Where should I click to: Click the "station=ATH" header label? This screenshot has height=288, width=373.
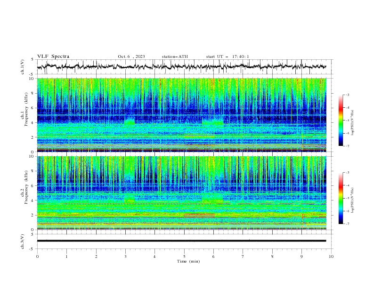(175, 56)
